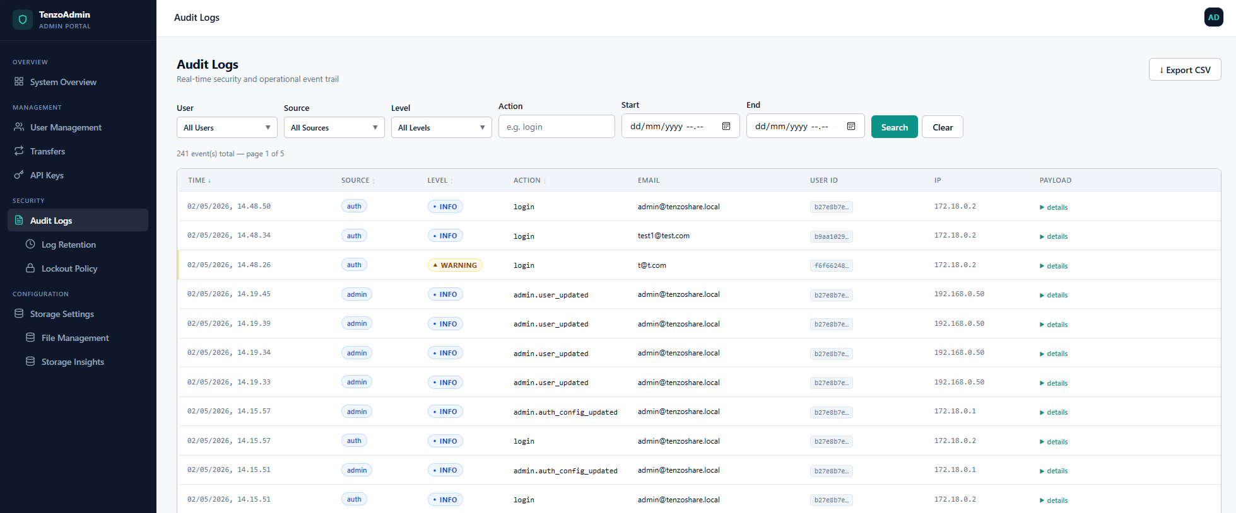1236x513 pixels.
Task: Click the Search button
Action: click(x=894, y=127)
